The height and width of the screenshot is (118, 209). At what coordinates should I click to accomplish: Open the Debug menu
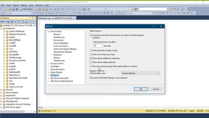24,5
